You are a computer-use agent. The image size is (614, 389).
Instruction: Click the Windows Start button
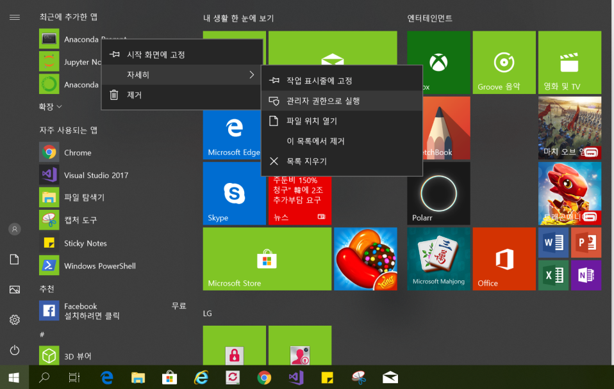[14, 377]
